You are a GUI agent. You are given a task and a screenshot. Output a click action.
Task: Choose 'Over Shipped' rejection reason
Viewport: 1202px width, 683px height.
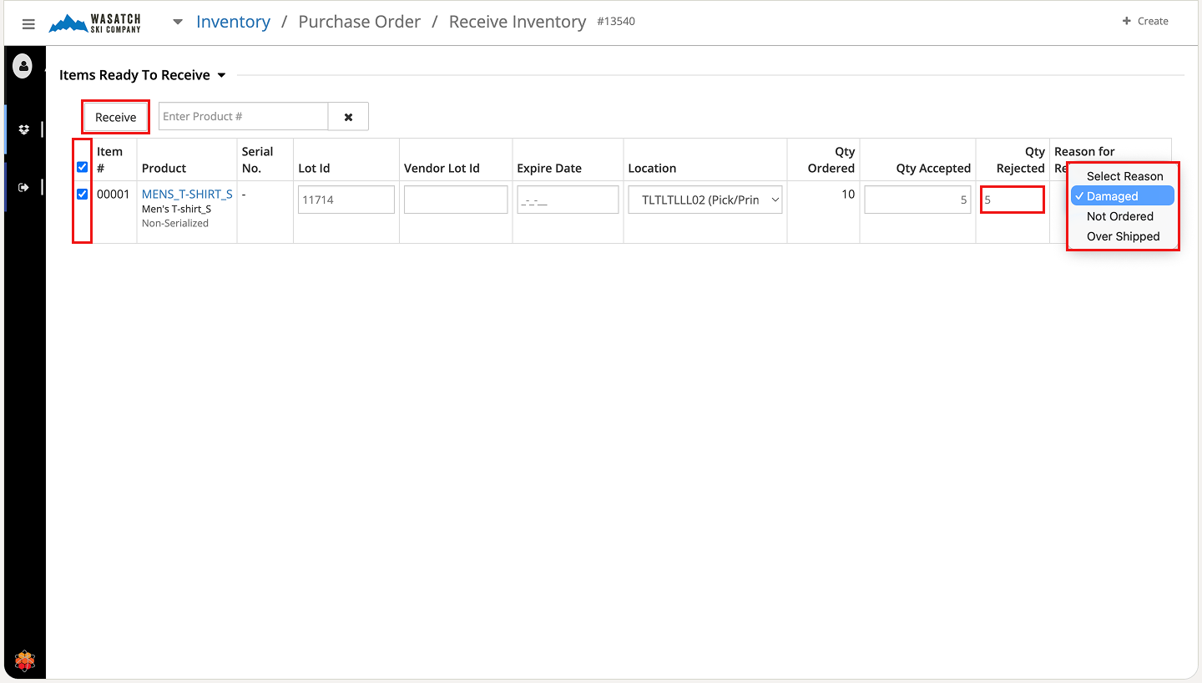[x=1123, y=236]
